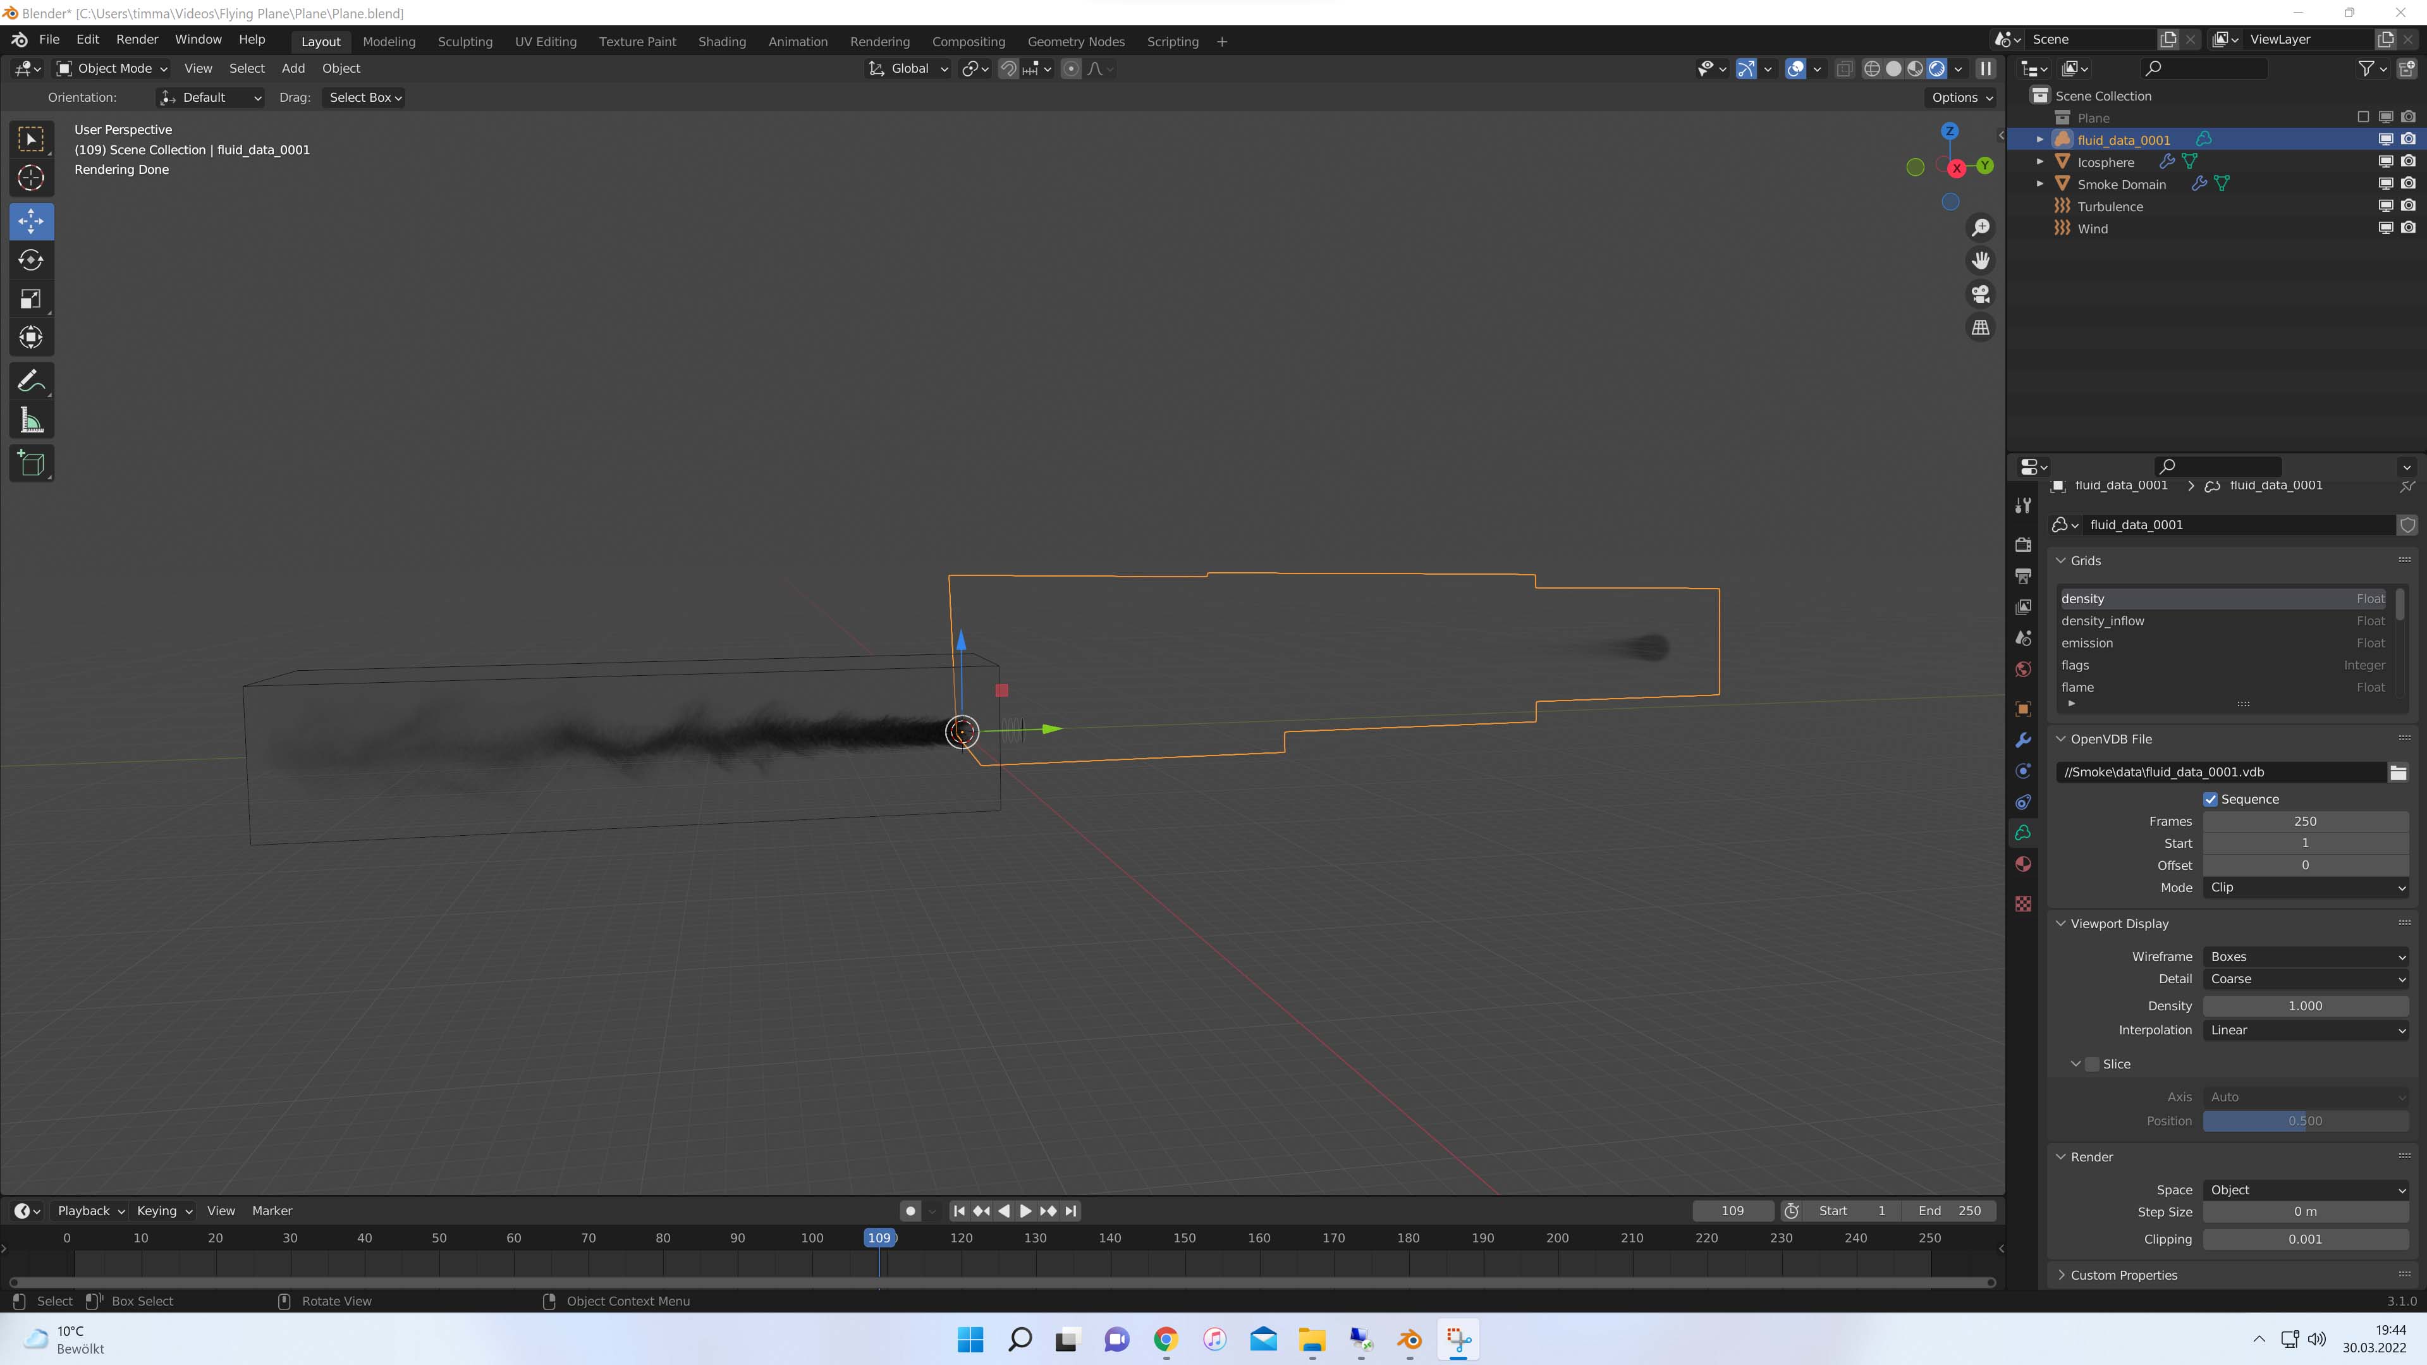Open the viewport Add menu
Screen dimensions: 2427x1365
pyautogui.click(x=293, y=69)
